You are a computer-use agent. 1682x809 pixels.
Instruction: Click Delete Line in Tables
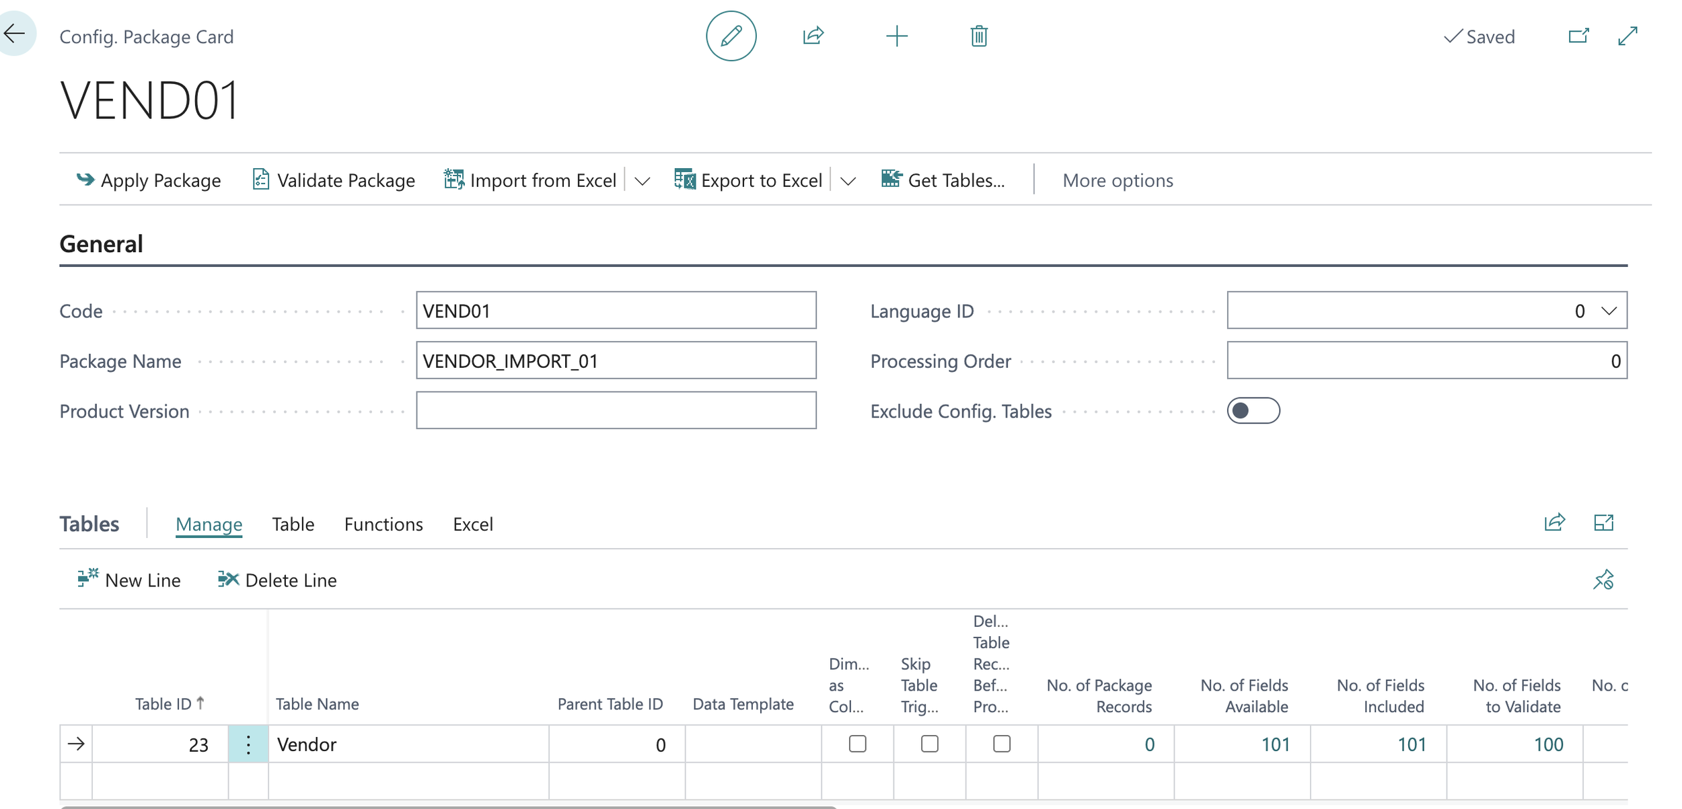point(277,580)
